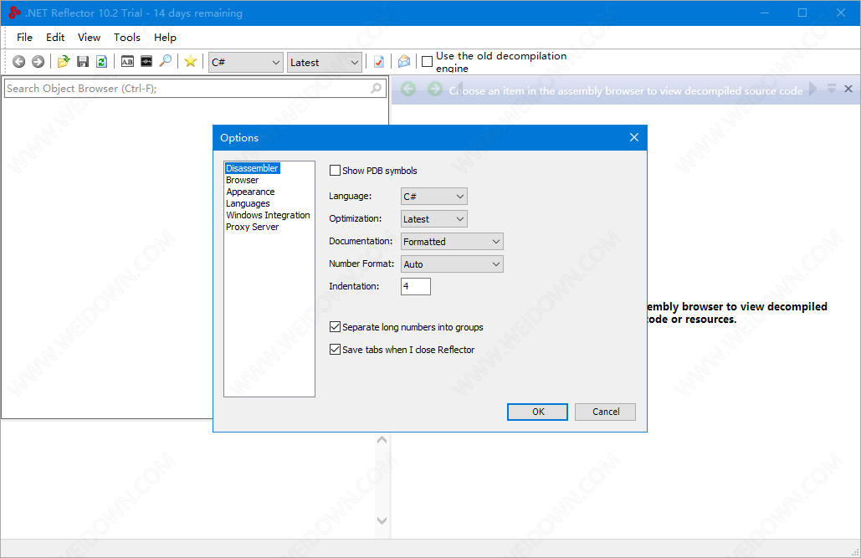Viewport: 861px width, 558px height.
Task: Open the File menu
Action: [25, 38]
